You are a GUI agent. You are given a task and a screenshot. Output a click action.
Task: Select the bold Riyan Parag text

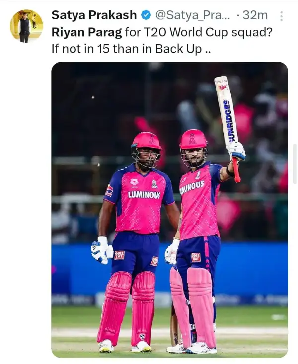pyautogui.click(x=86, y=32)
